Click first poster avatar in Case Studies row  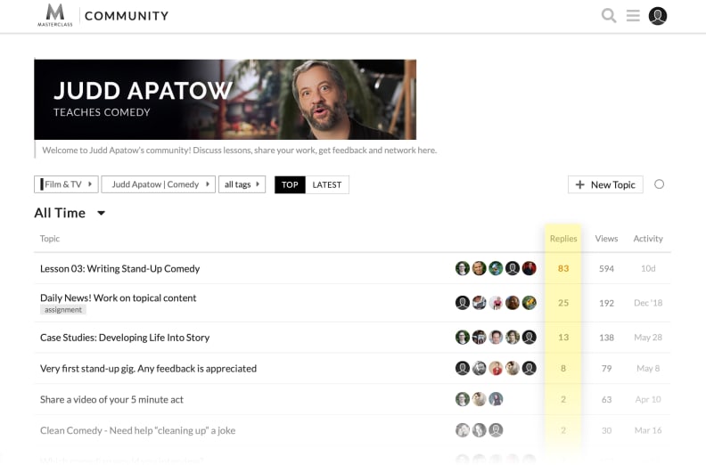point(463,337)
